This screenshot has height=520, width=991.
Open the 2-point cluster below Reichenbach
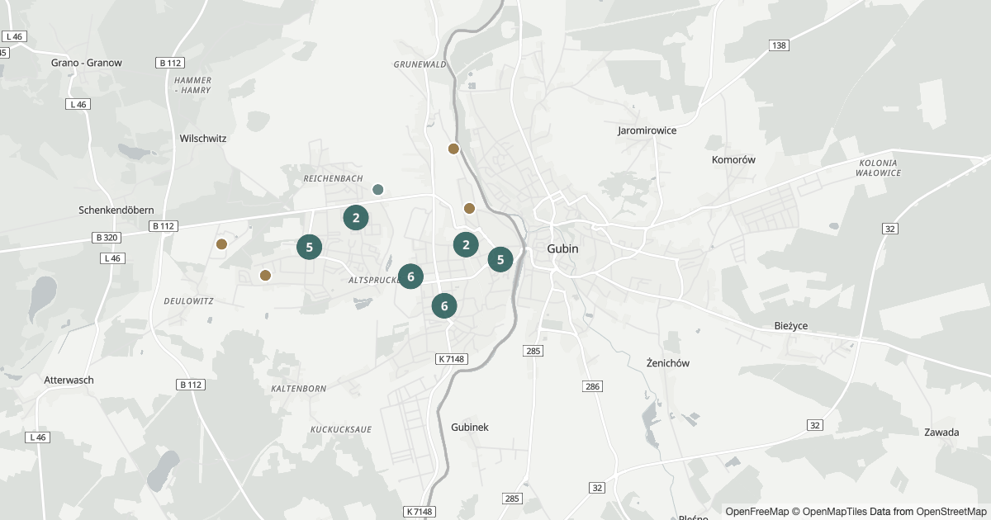point(356,218)
